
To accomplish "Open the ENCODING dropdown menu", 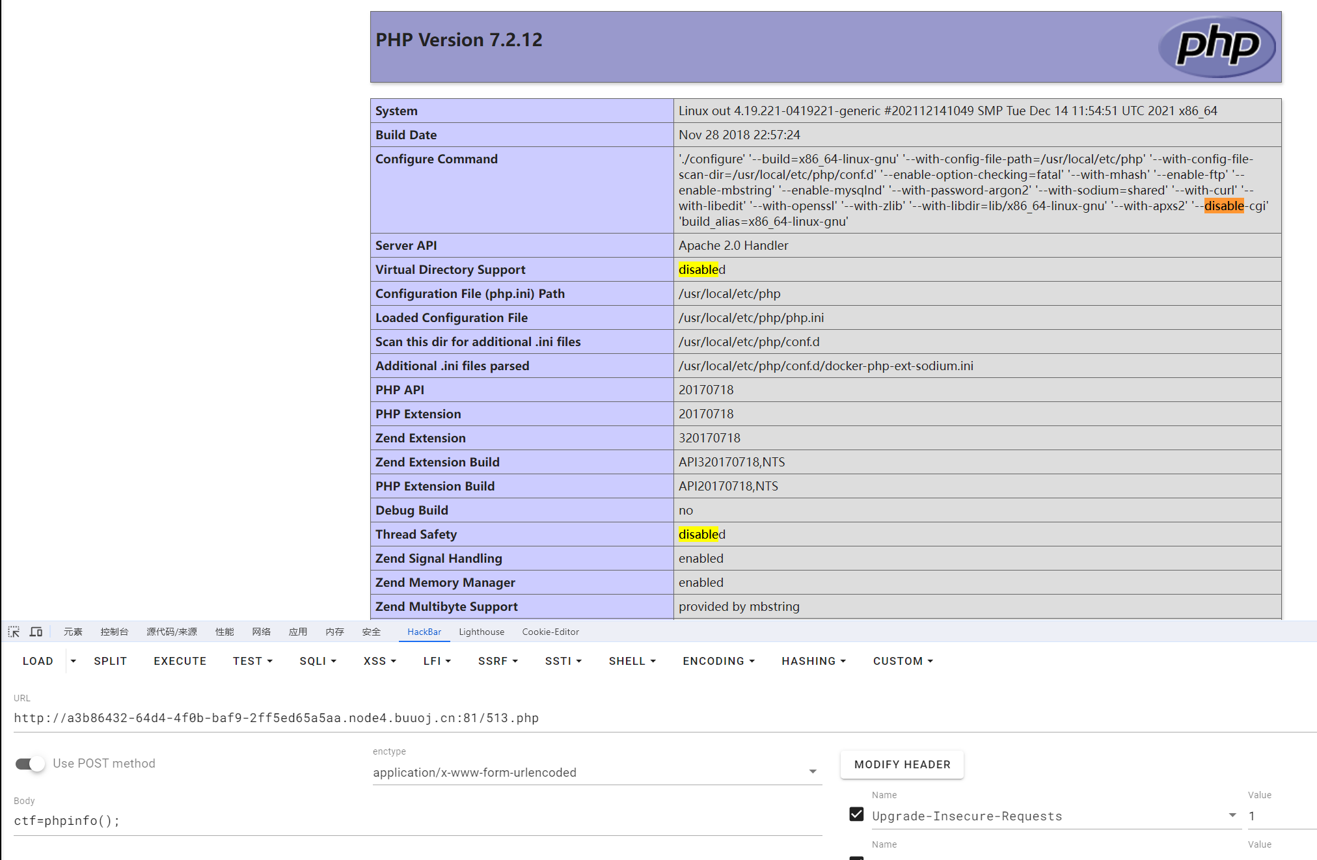I will (718, 661).
